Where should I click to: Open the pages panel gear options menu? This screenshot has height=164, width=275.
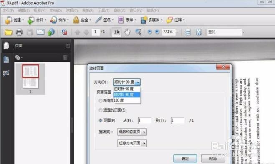(x=19, y=57)
